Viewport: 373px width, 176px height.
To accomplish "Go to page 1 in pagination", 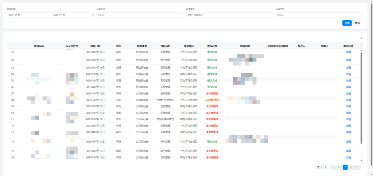I will tap(345, 167).
